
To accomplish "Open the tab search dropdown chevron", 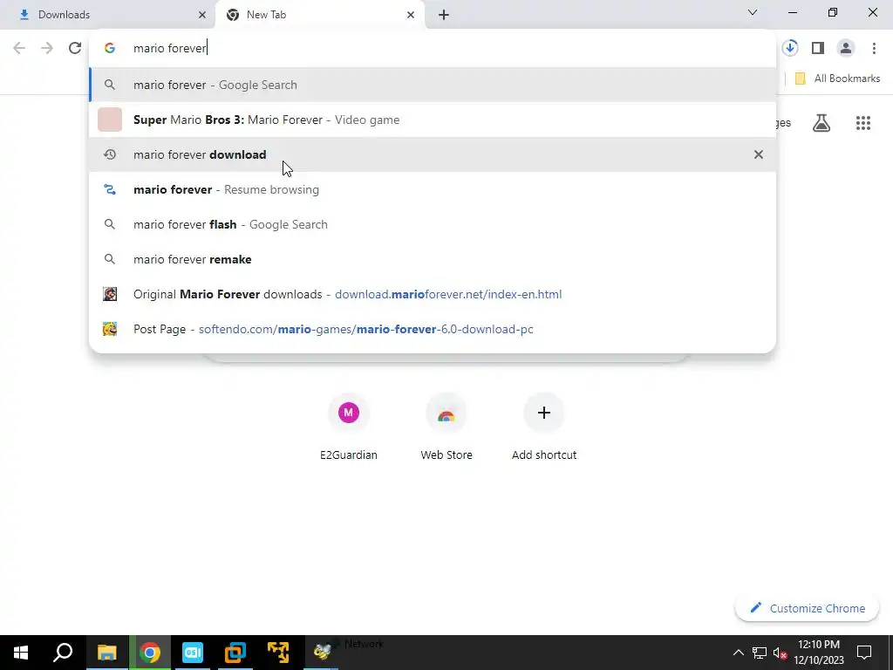I will coord(753,12).
